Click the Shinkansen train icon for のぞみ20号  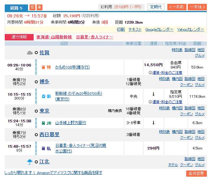[x=43, y=96]
